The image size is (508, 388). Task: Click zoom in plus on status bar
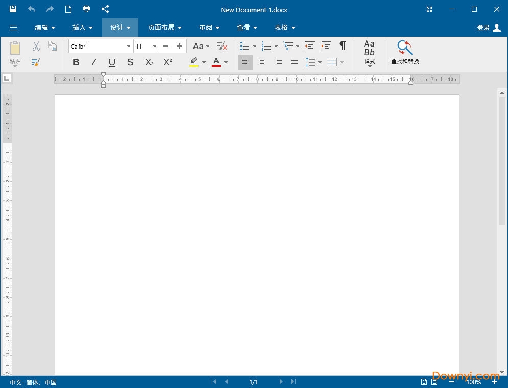point(495,382)
